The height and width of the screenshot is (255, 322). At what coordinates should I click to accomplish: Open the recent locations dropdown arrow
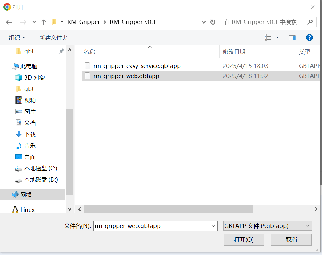point(34,22)
